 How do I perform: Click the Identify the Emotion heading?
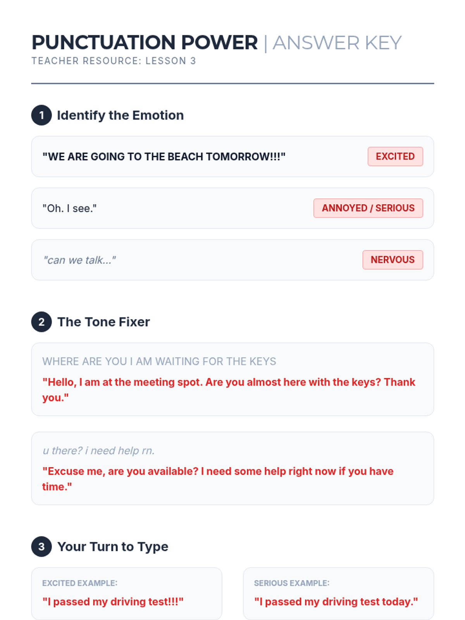[x=120, y=115]
